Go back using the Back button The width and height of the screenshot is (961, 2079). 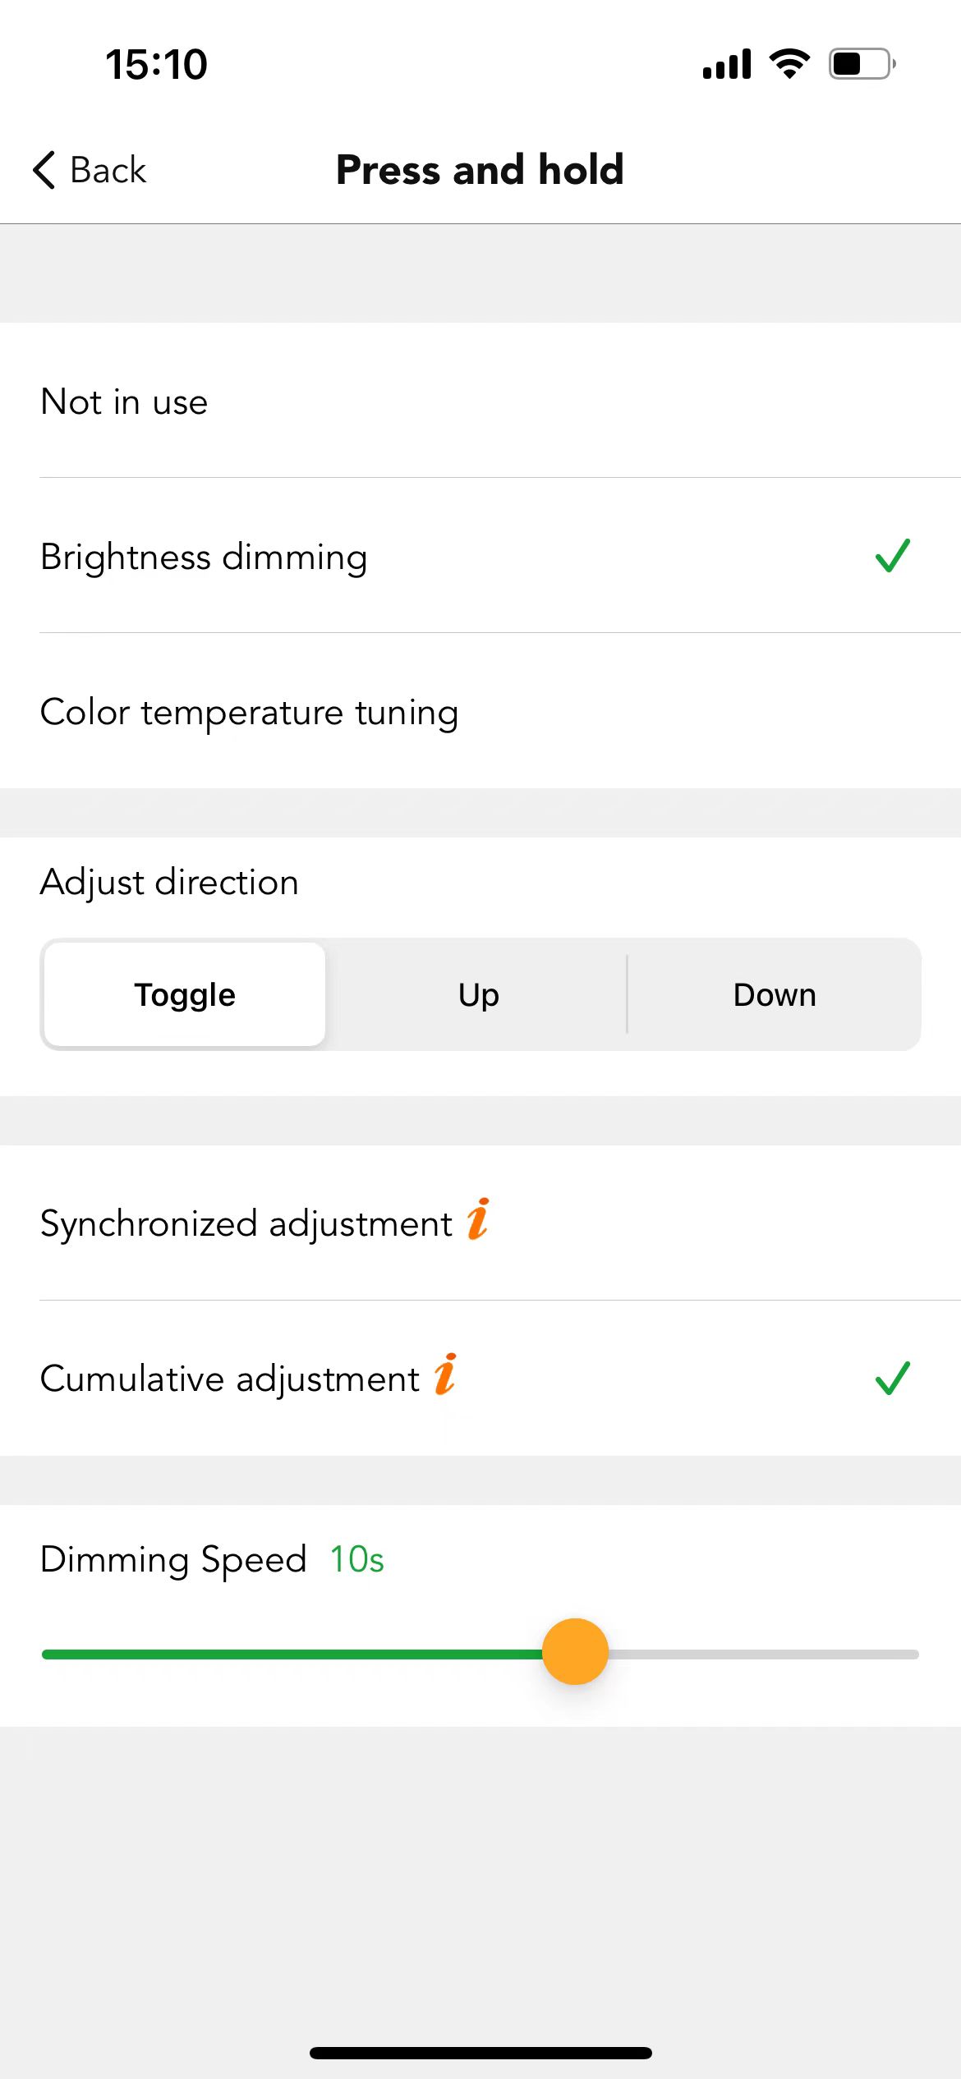click(89, 170)
